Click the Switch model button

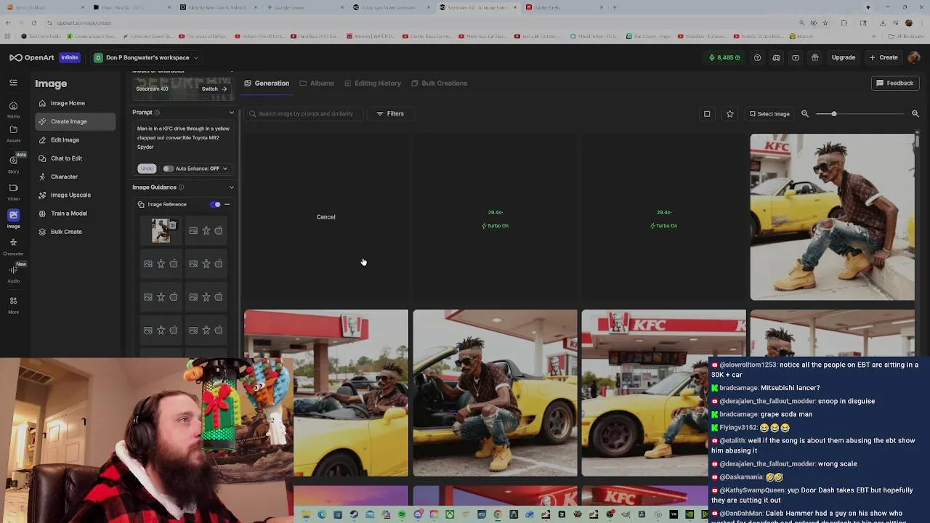pyautogui.click(x=214, y=89)
